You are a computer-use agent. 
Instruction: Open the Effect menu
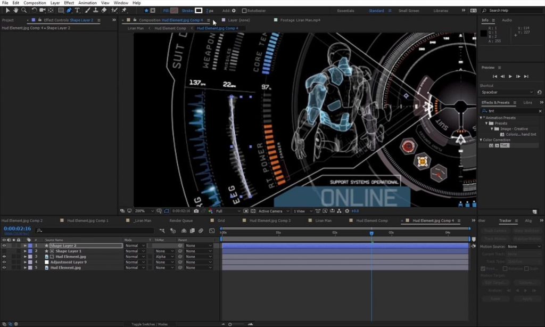pos(69,3)
